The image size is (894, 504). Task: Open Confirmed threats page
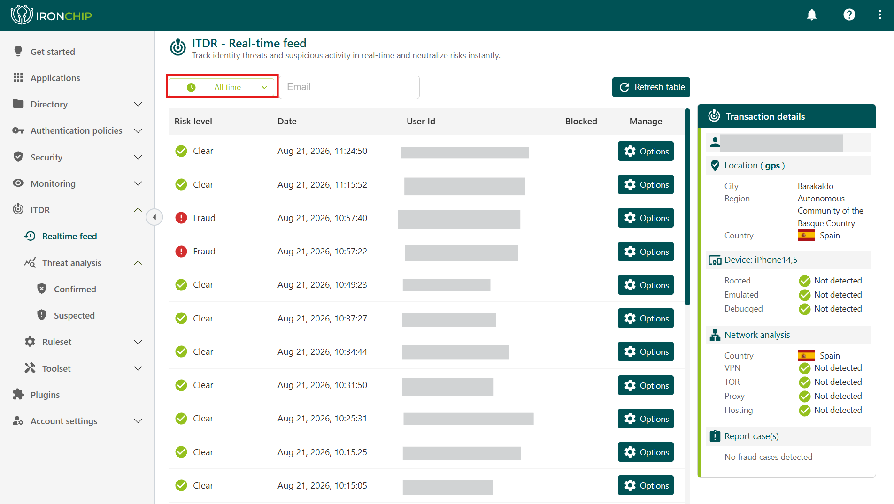75,289
